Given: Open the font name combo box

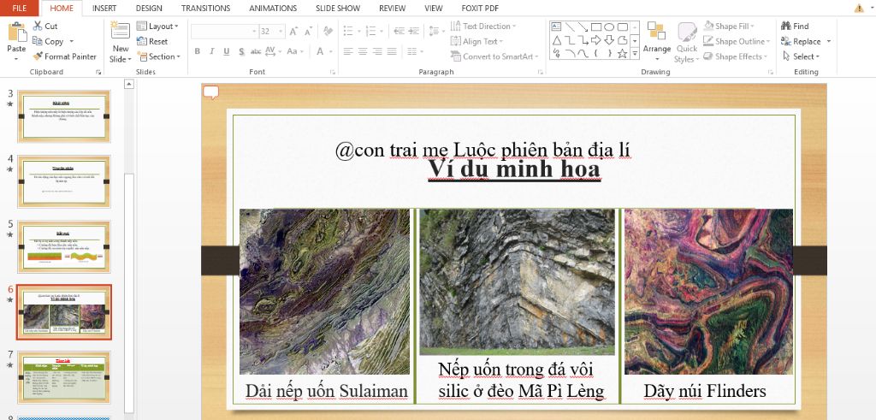Looking at the screenshot, I should pyautogui.click(x=225, y=32).
